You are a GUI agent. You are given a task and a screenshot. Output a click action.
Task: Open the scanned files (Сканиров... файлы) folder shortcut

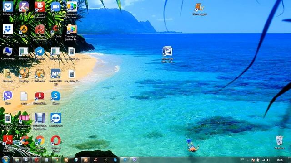coord(72,29)
